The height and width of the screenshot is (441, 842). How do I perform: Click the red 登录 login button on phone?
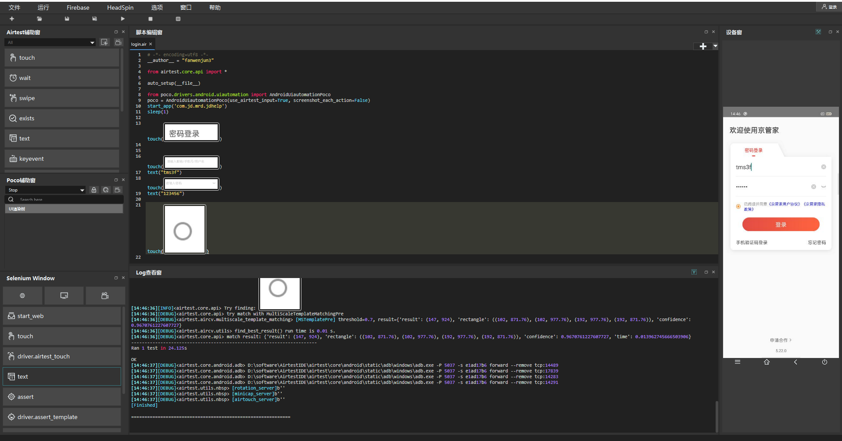[781, 224]
